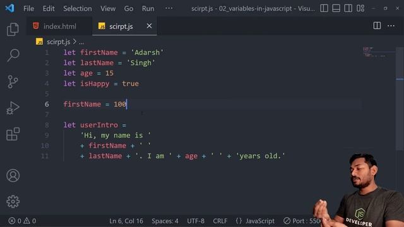The height and width of the screenshot is (227, 404).
Task: Click the Live Server Port status item
Action: [302, 221]
